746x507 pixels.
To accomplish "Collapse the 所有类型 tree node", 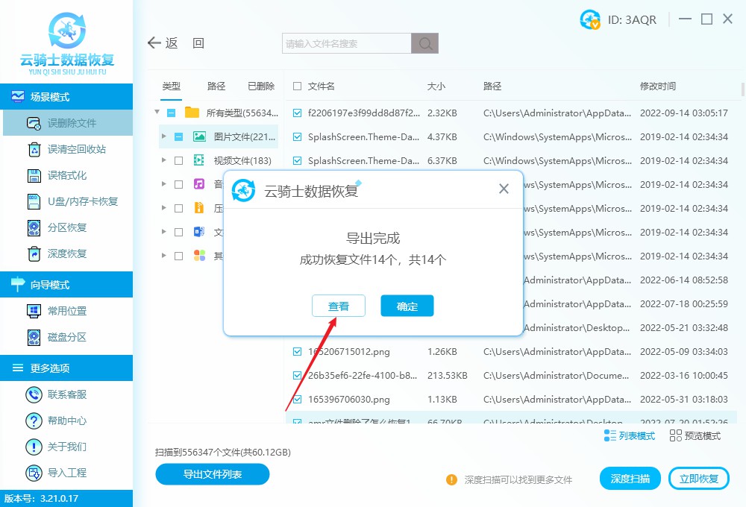I will coord(156,112).
